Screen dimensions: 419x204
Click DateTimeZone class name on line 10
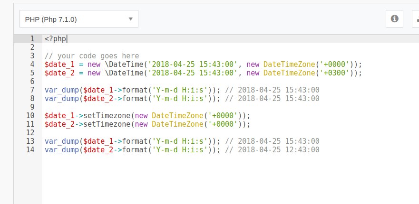tap(177, 116)
